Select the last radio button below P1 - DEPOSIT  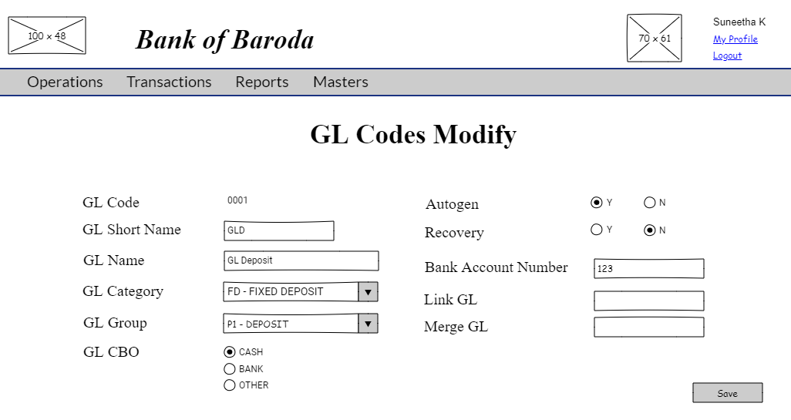tap(230, 385)
